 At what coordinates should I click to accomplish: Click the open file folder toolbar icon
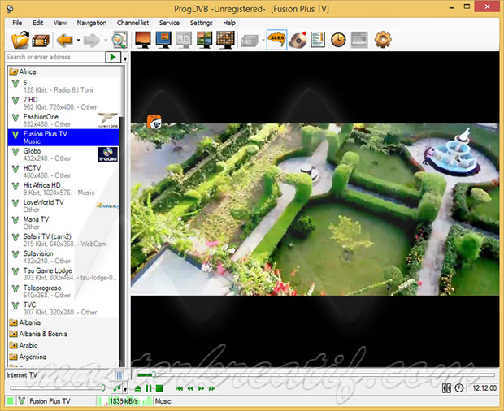click(x=20, y=40)
